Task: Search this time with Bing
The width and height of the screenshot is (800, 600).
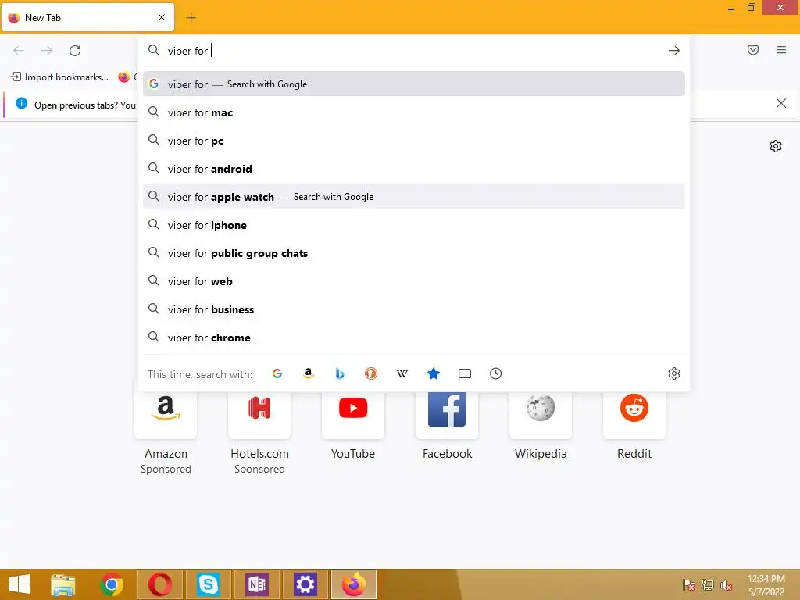Action: point(340,373)
